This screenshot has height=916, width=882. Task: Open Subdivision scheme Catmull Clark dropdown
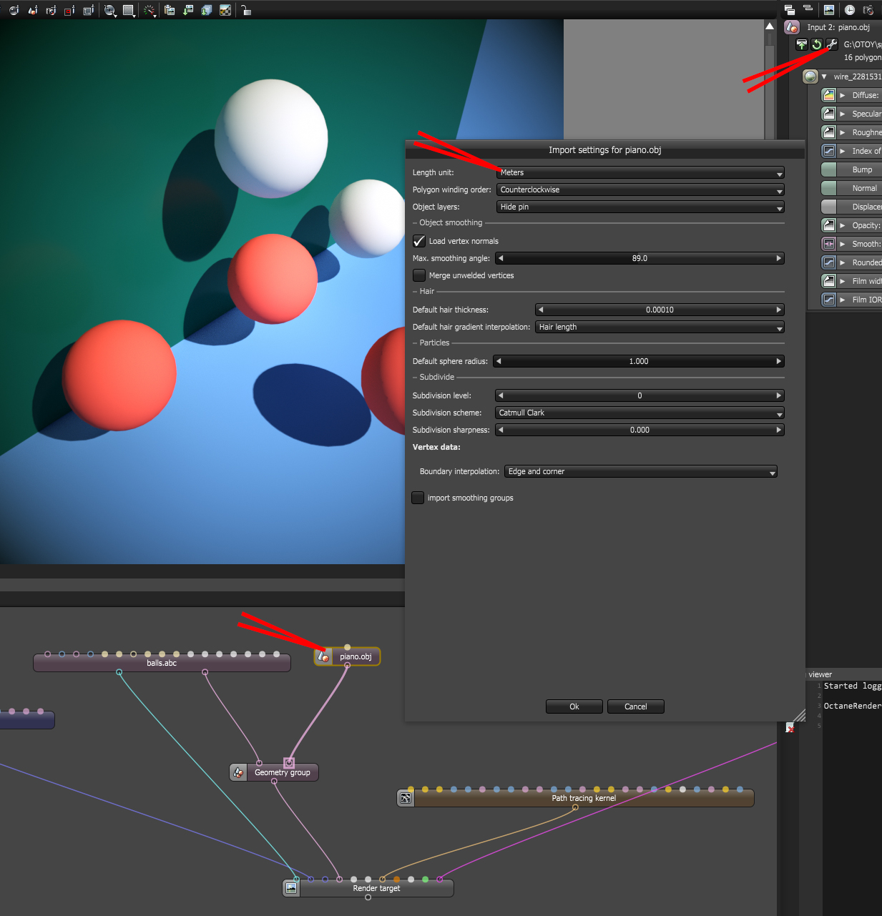640,413
